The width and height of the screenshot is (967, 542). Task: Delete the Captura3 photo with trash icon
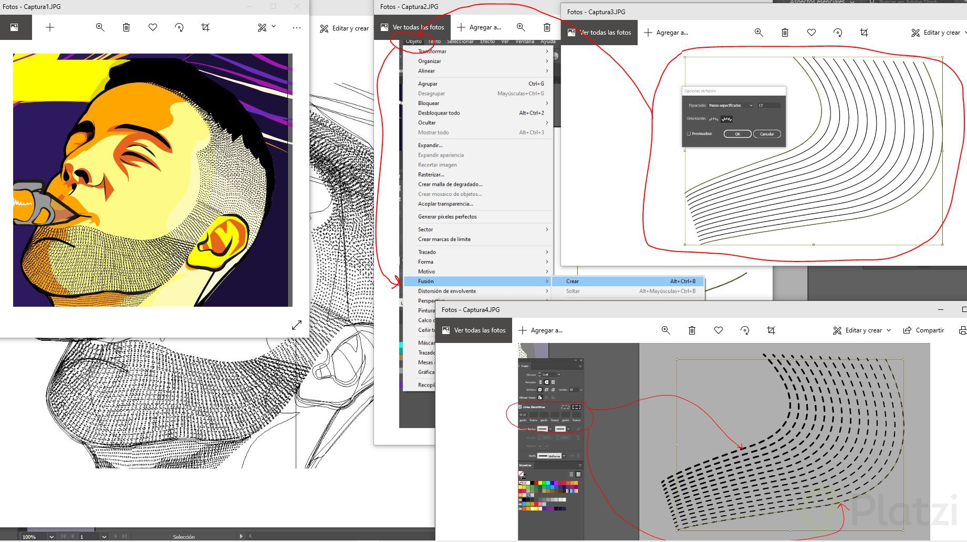pyautogui.click(x=785, y=33)
